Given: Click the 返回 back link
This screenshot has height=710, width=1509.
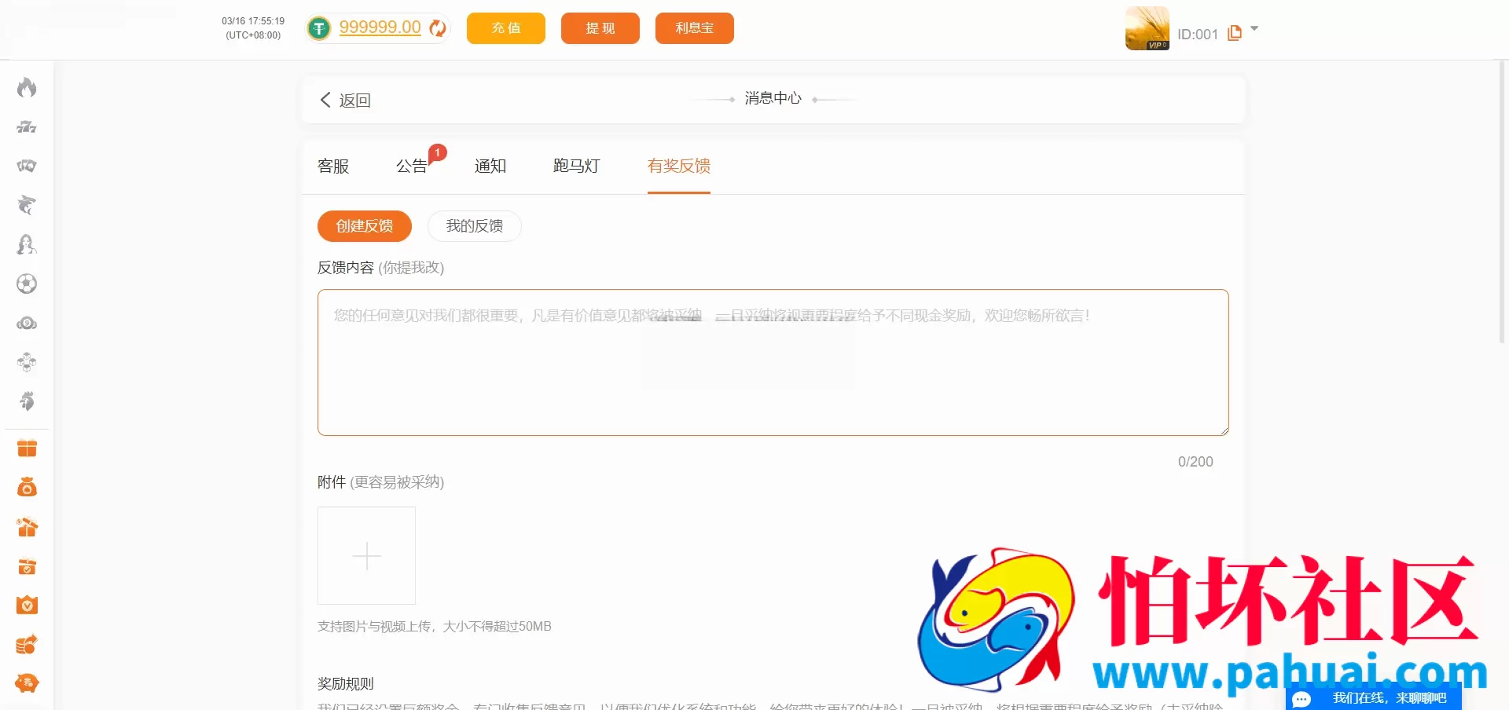Looking at the screenshot, I should pos(355,101).
